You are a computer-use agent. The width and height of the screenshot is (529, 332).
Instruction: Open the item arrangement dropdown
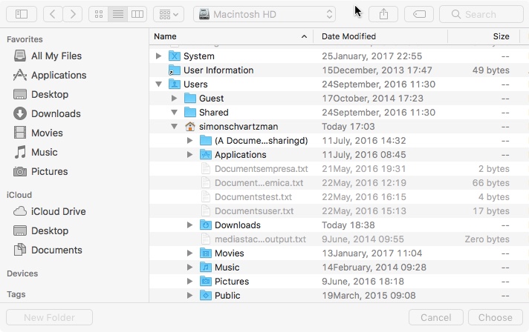tap(169, 14)
